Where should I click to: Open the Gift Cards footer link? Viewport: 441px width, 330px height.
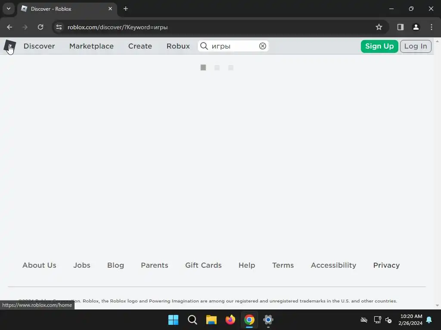pos(203,265)
